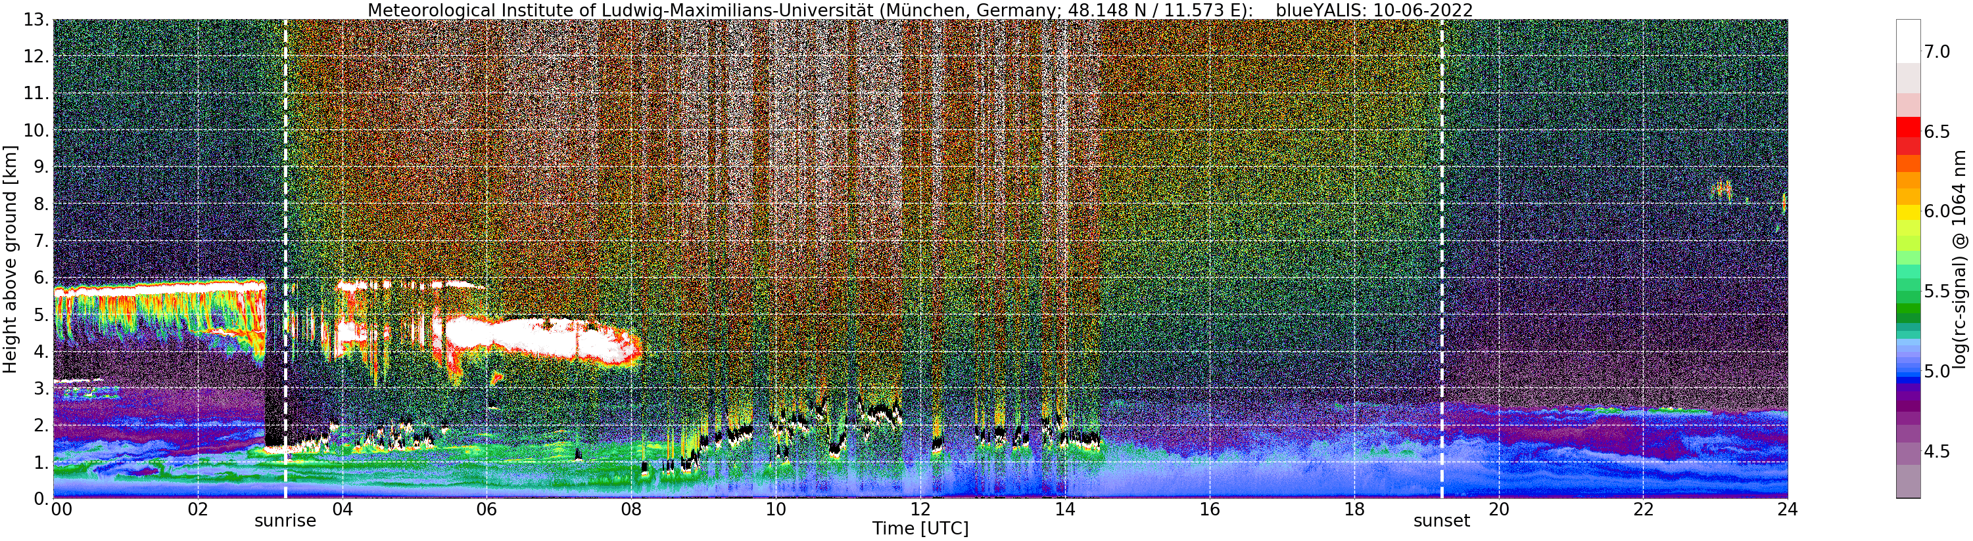The image size is (1973, 541).
Task: Click the white top segment of the colorbar
Action: pyautogui.click(x=1908, y=40)
